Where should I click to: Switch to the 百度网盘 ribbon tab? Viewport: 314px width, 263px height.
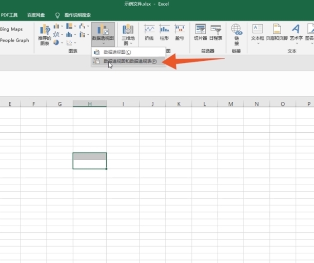pos(36,15)
